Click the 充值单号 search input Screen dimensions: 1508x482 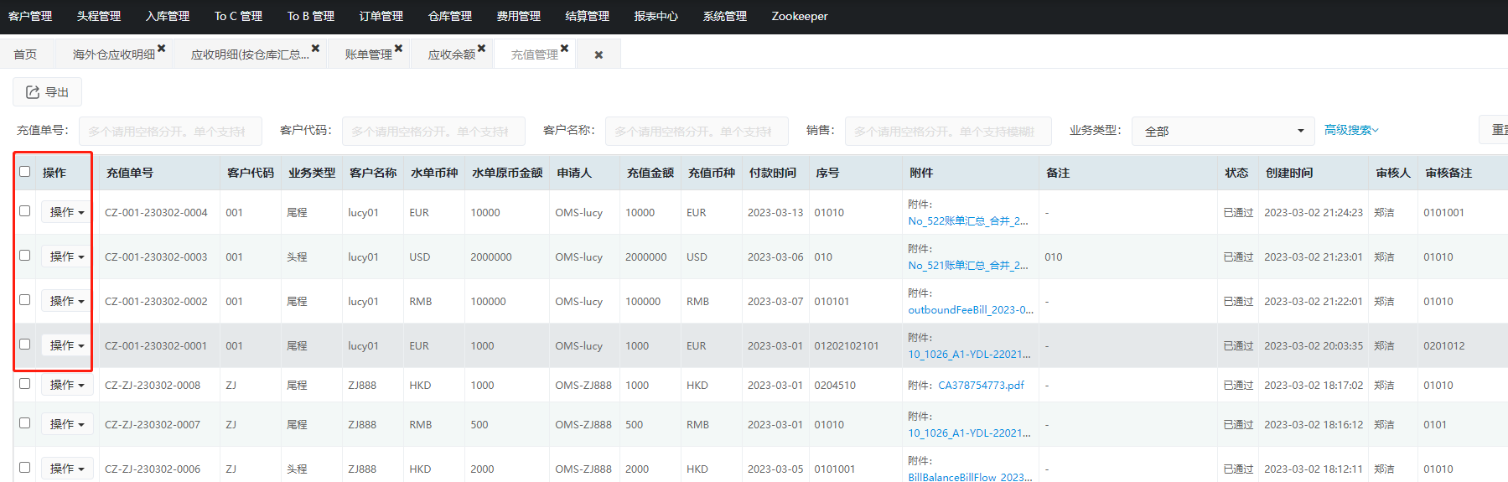170,131
